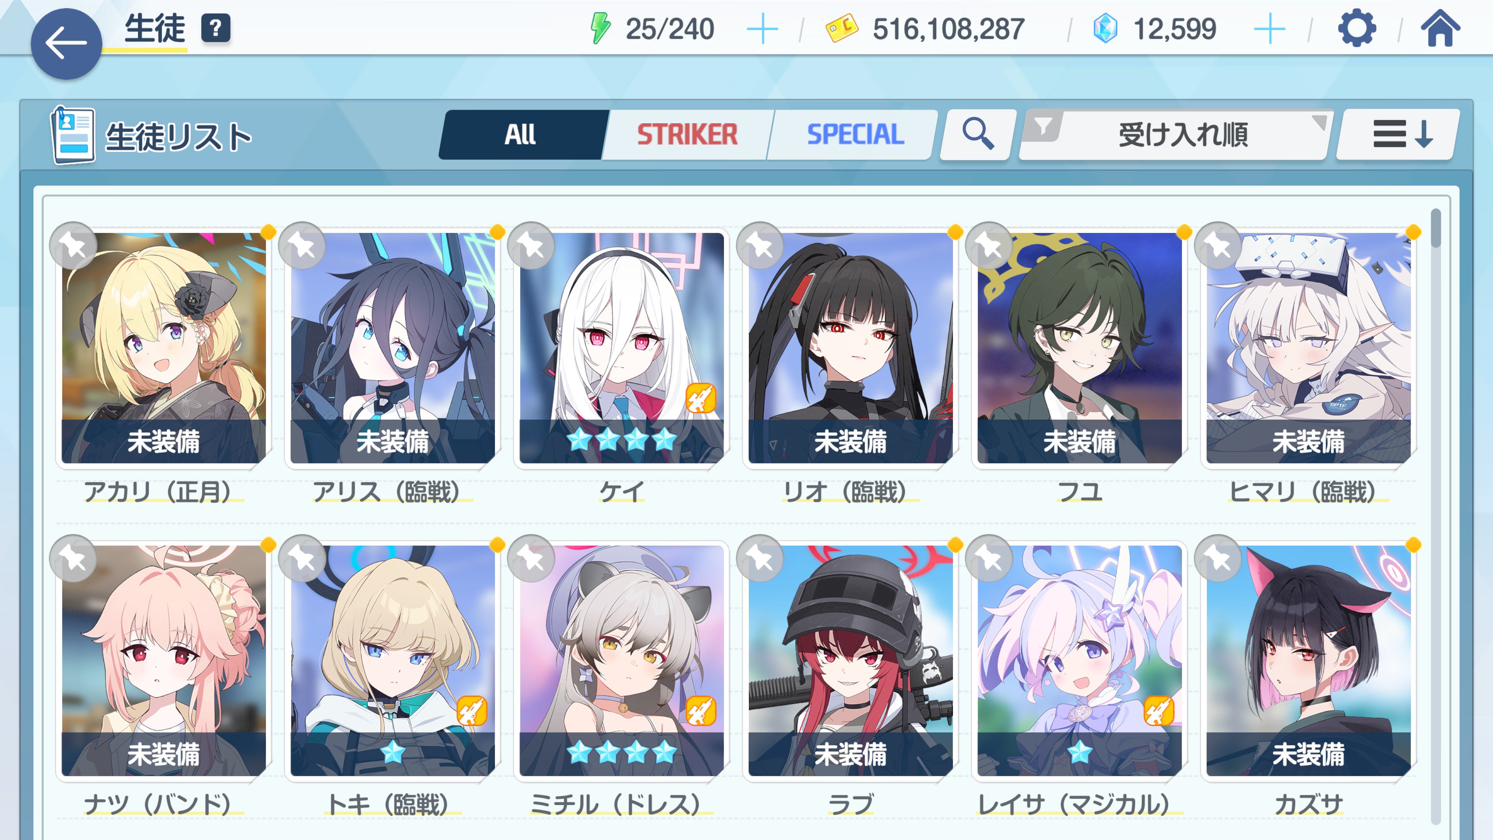
Task: Switch to the SPECIAL tab
Action: 855,135
